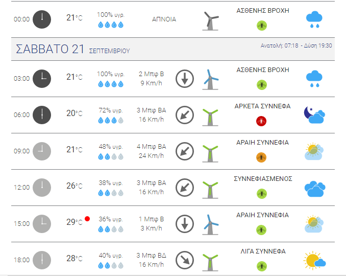This screenshot has height=276, width=346.
Task: Click the green mosquito indicator at 00:00
Action: pyautogui.click(x=262, y=26)
